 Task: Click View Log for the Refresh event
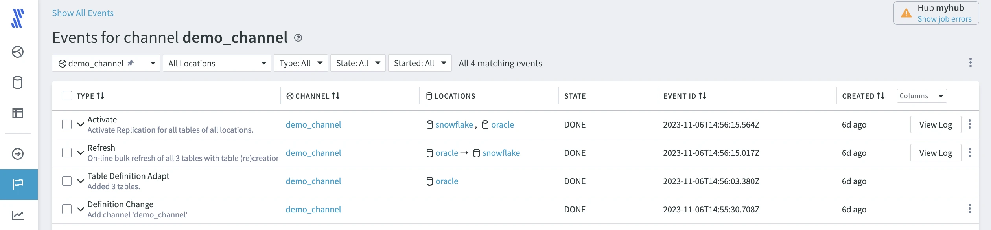(x=936, y=153)
